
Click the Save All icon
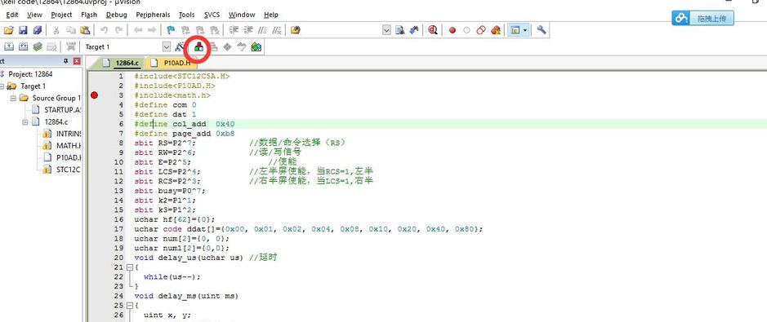[x=38, y=30]
